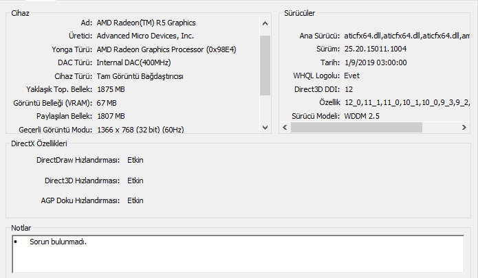This screenshot has height=278, width=478.
Task: Click the vertical scrollbar thumb in Cihaz panel
Action: pos(265,65)
